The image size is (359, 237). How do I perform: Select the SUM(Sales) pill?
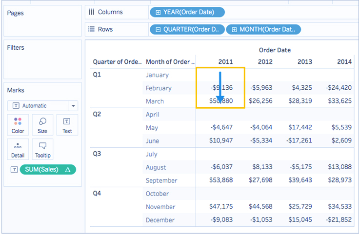pyautogui.click(x=48, y=170)
